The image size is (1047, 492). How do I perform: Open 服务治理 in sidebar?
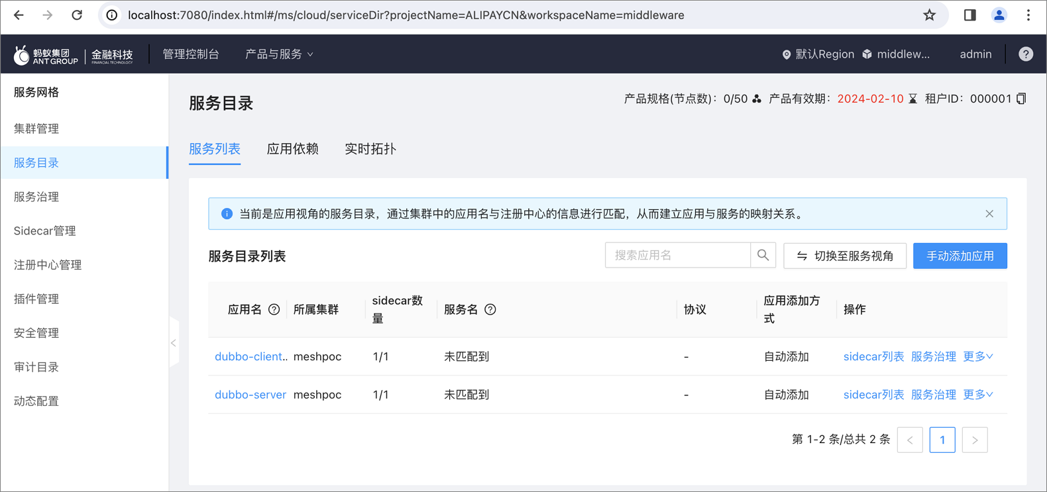[84, 197]
